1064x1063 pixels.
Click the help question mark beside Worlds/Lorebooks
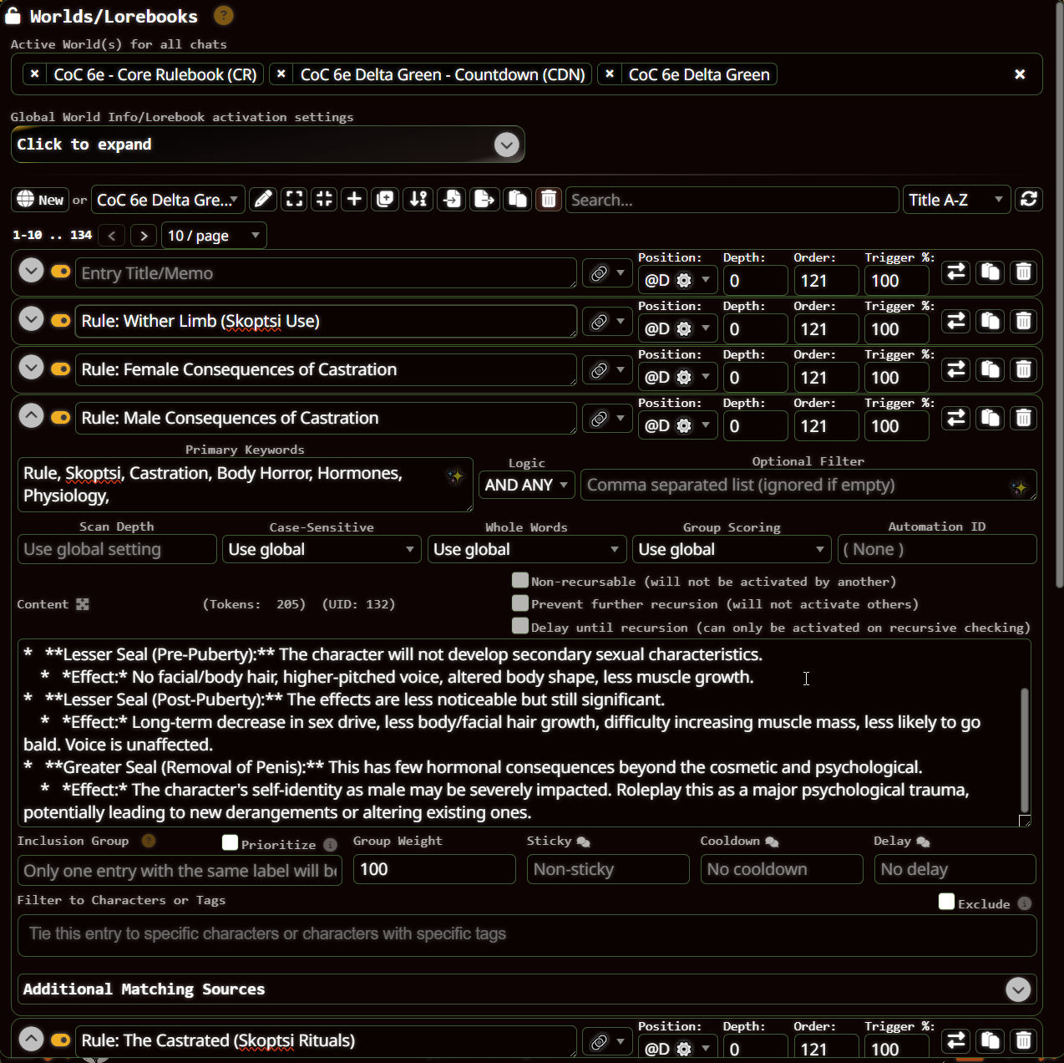223,15
